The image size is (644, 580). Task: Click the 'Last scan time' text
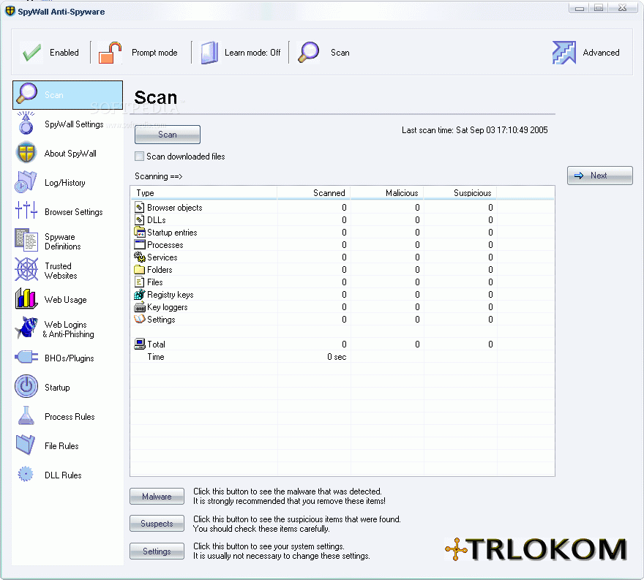point(474,130)
